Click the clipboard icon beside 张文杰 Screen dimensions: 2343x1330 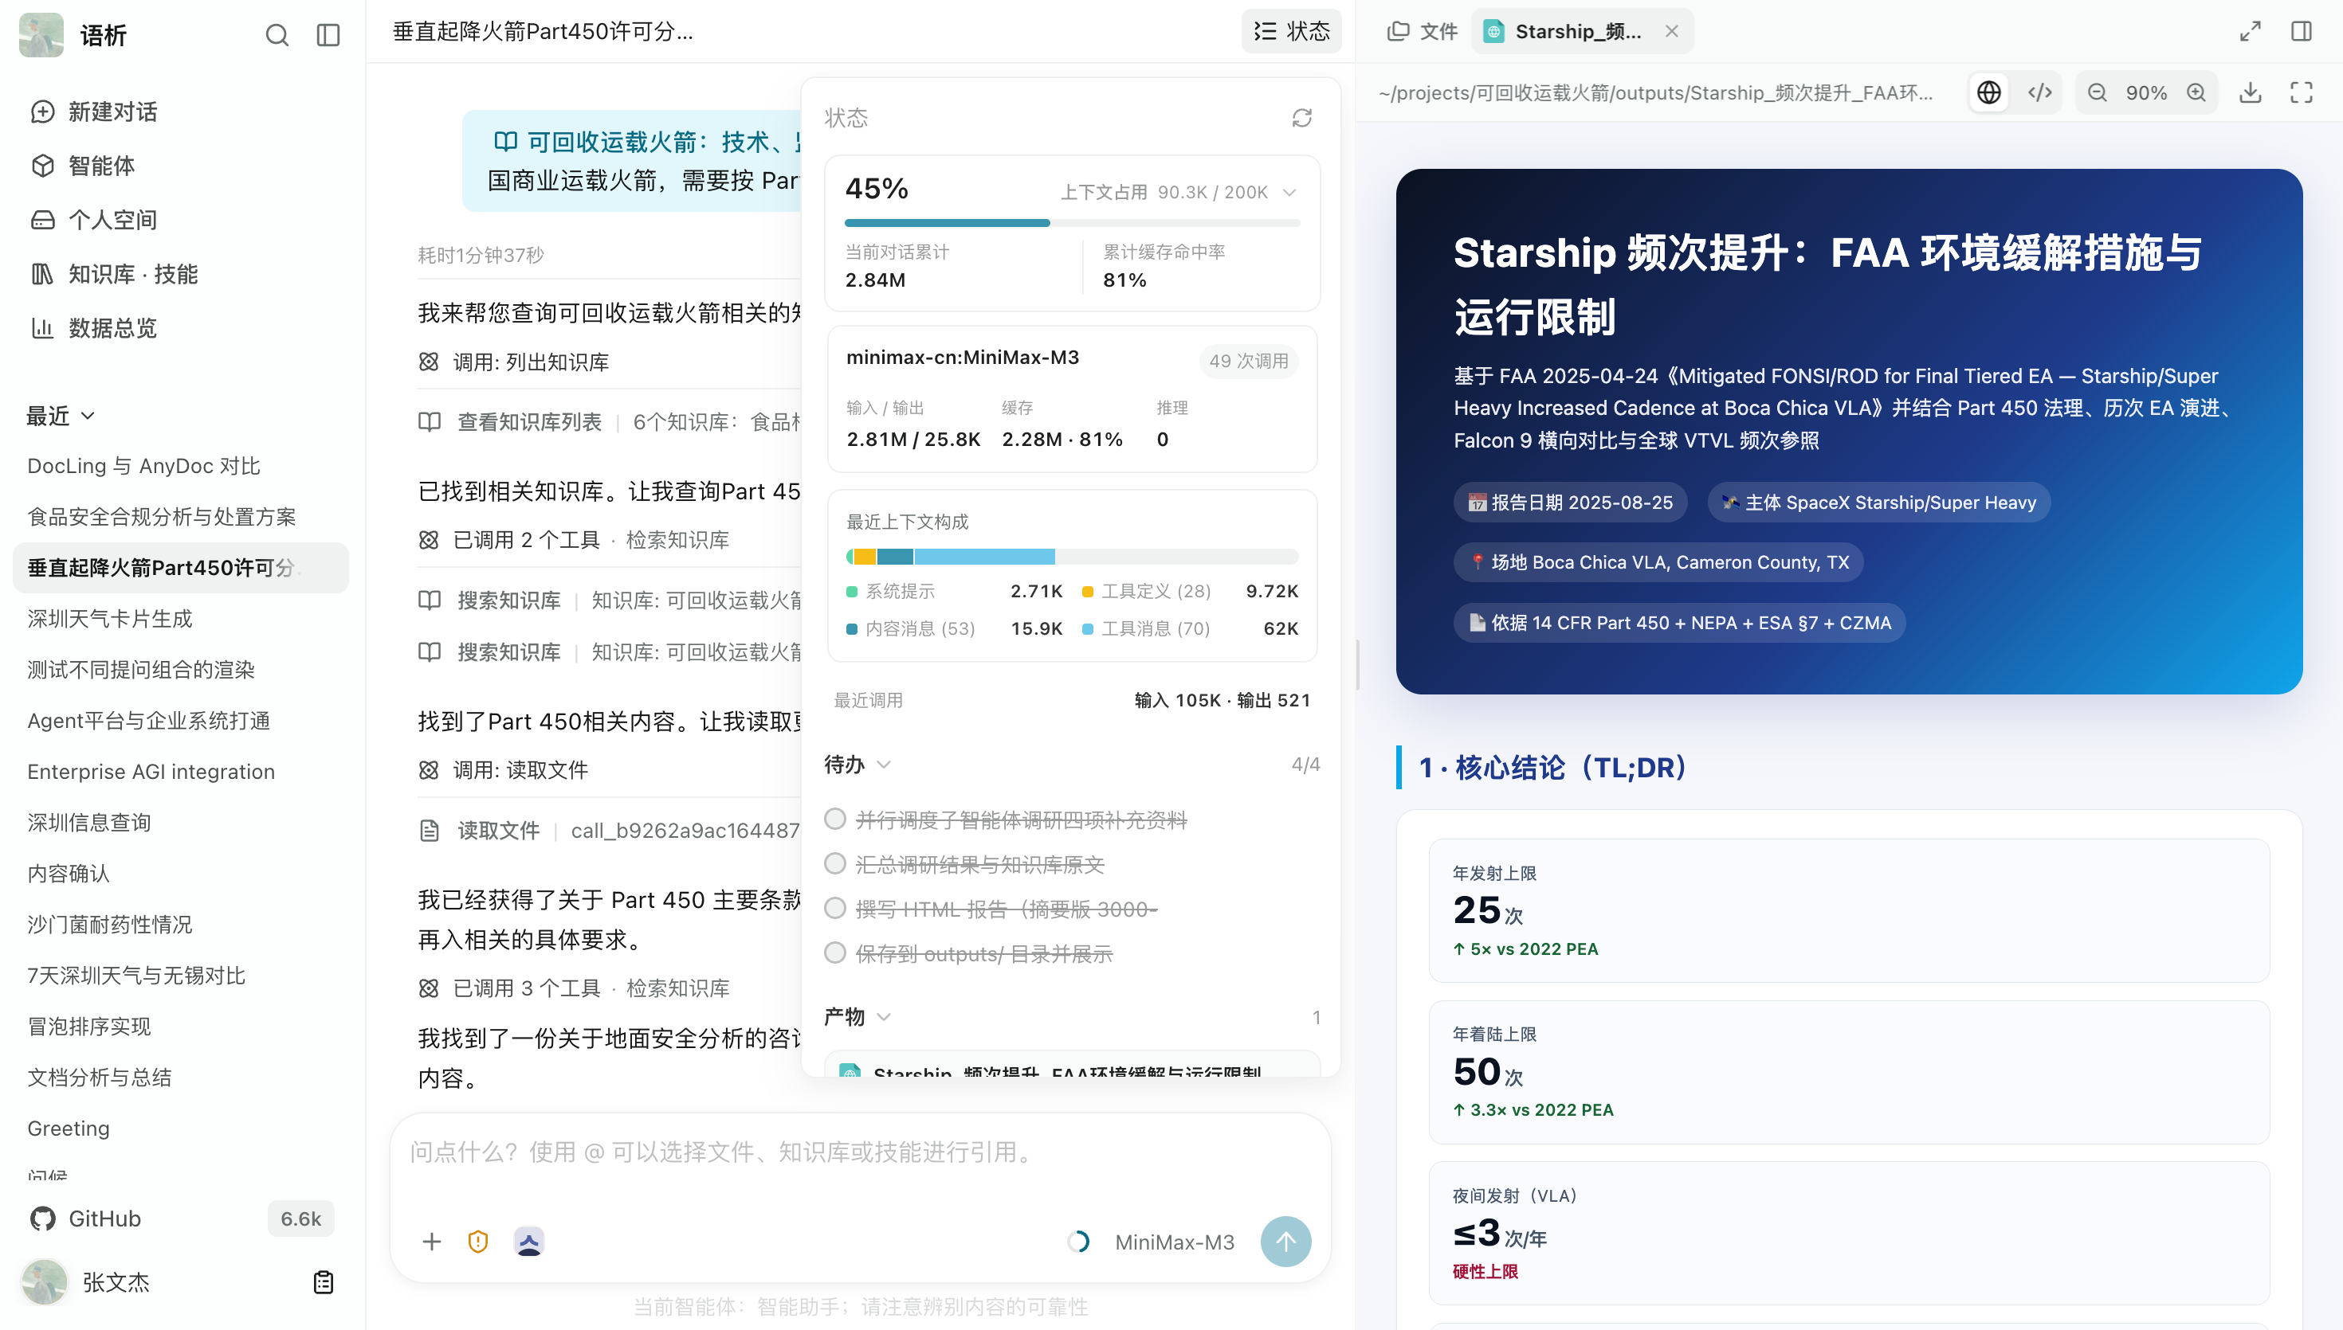[324, 1281]
